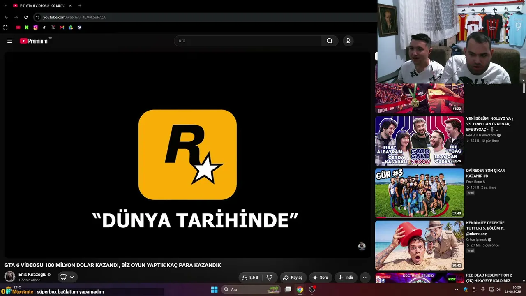
Task: Download the video with İndir
Action: [346, 277]
